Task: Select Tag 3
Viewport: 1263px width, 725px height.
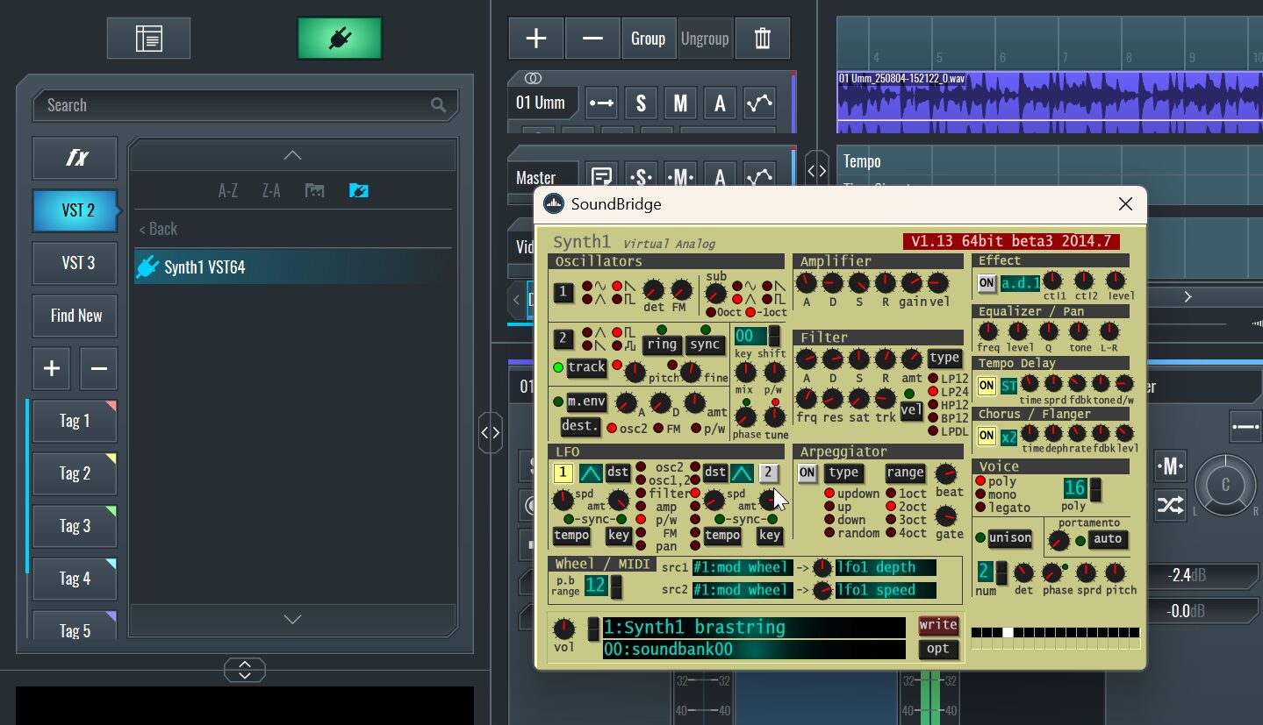Action: point(75,526)
